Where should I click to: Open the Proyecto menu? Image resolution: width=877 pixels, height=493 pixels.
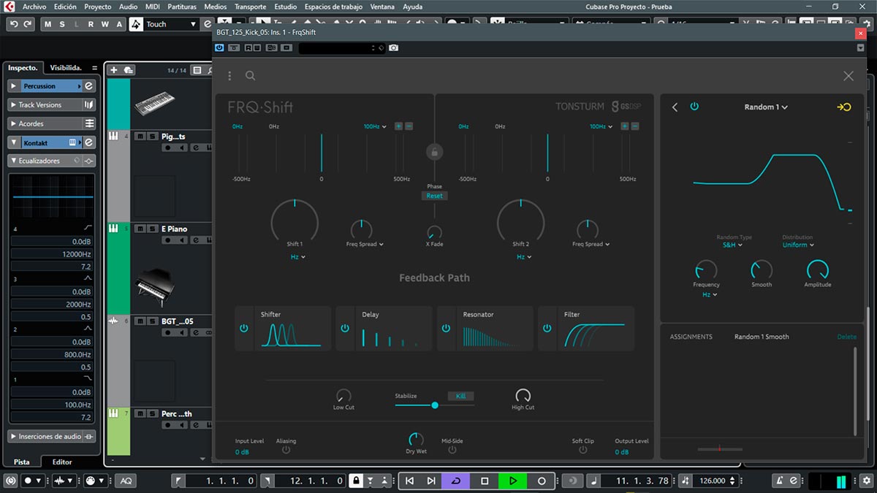pos(97,7)
